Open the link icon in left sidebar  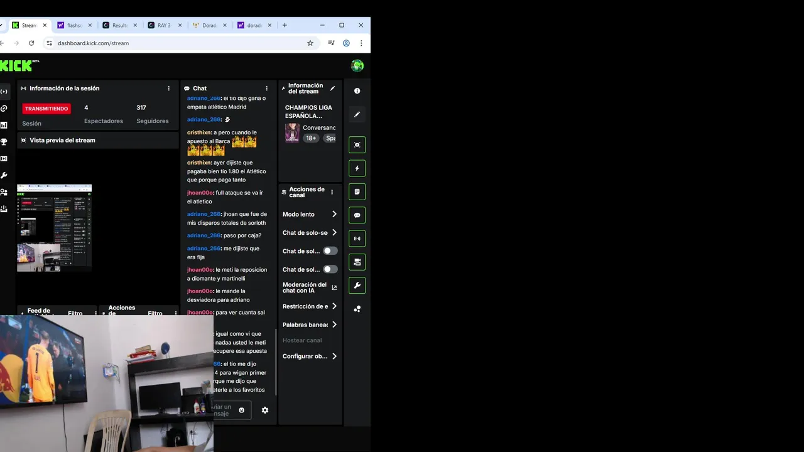click(x=4, y=109)
